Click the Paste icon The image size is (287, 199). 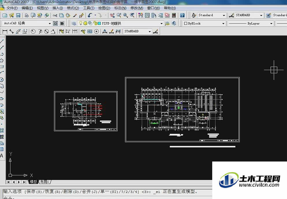click(x=68, y=15)
